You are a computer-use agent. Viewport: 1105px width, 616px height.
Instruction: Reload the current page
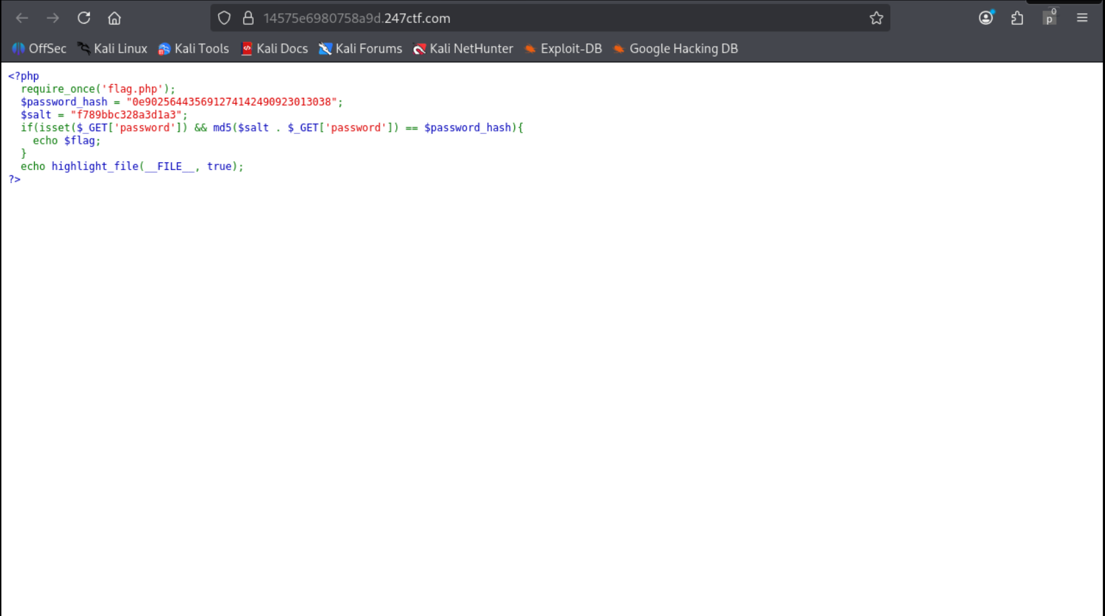click(x=83, y=18)
